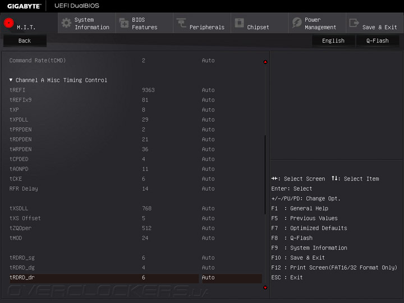Click the red scroll-up arrow

point(265,62)
